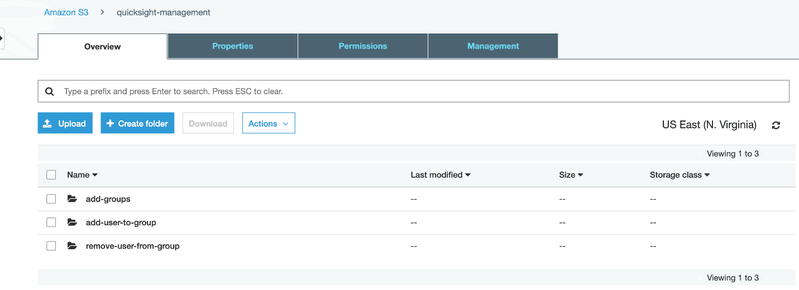Select the add-user-to-group row checkbox

pyautogui.click(x=51, y=222)
